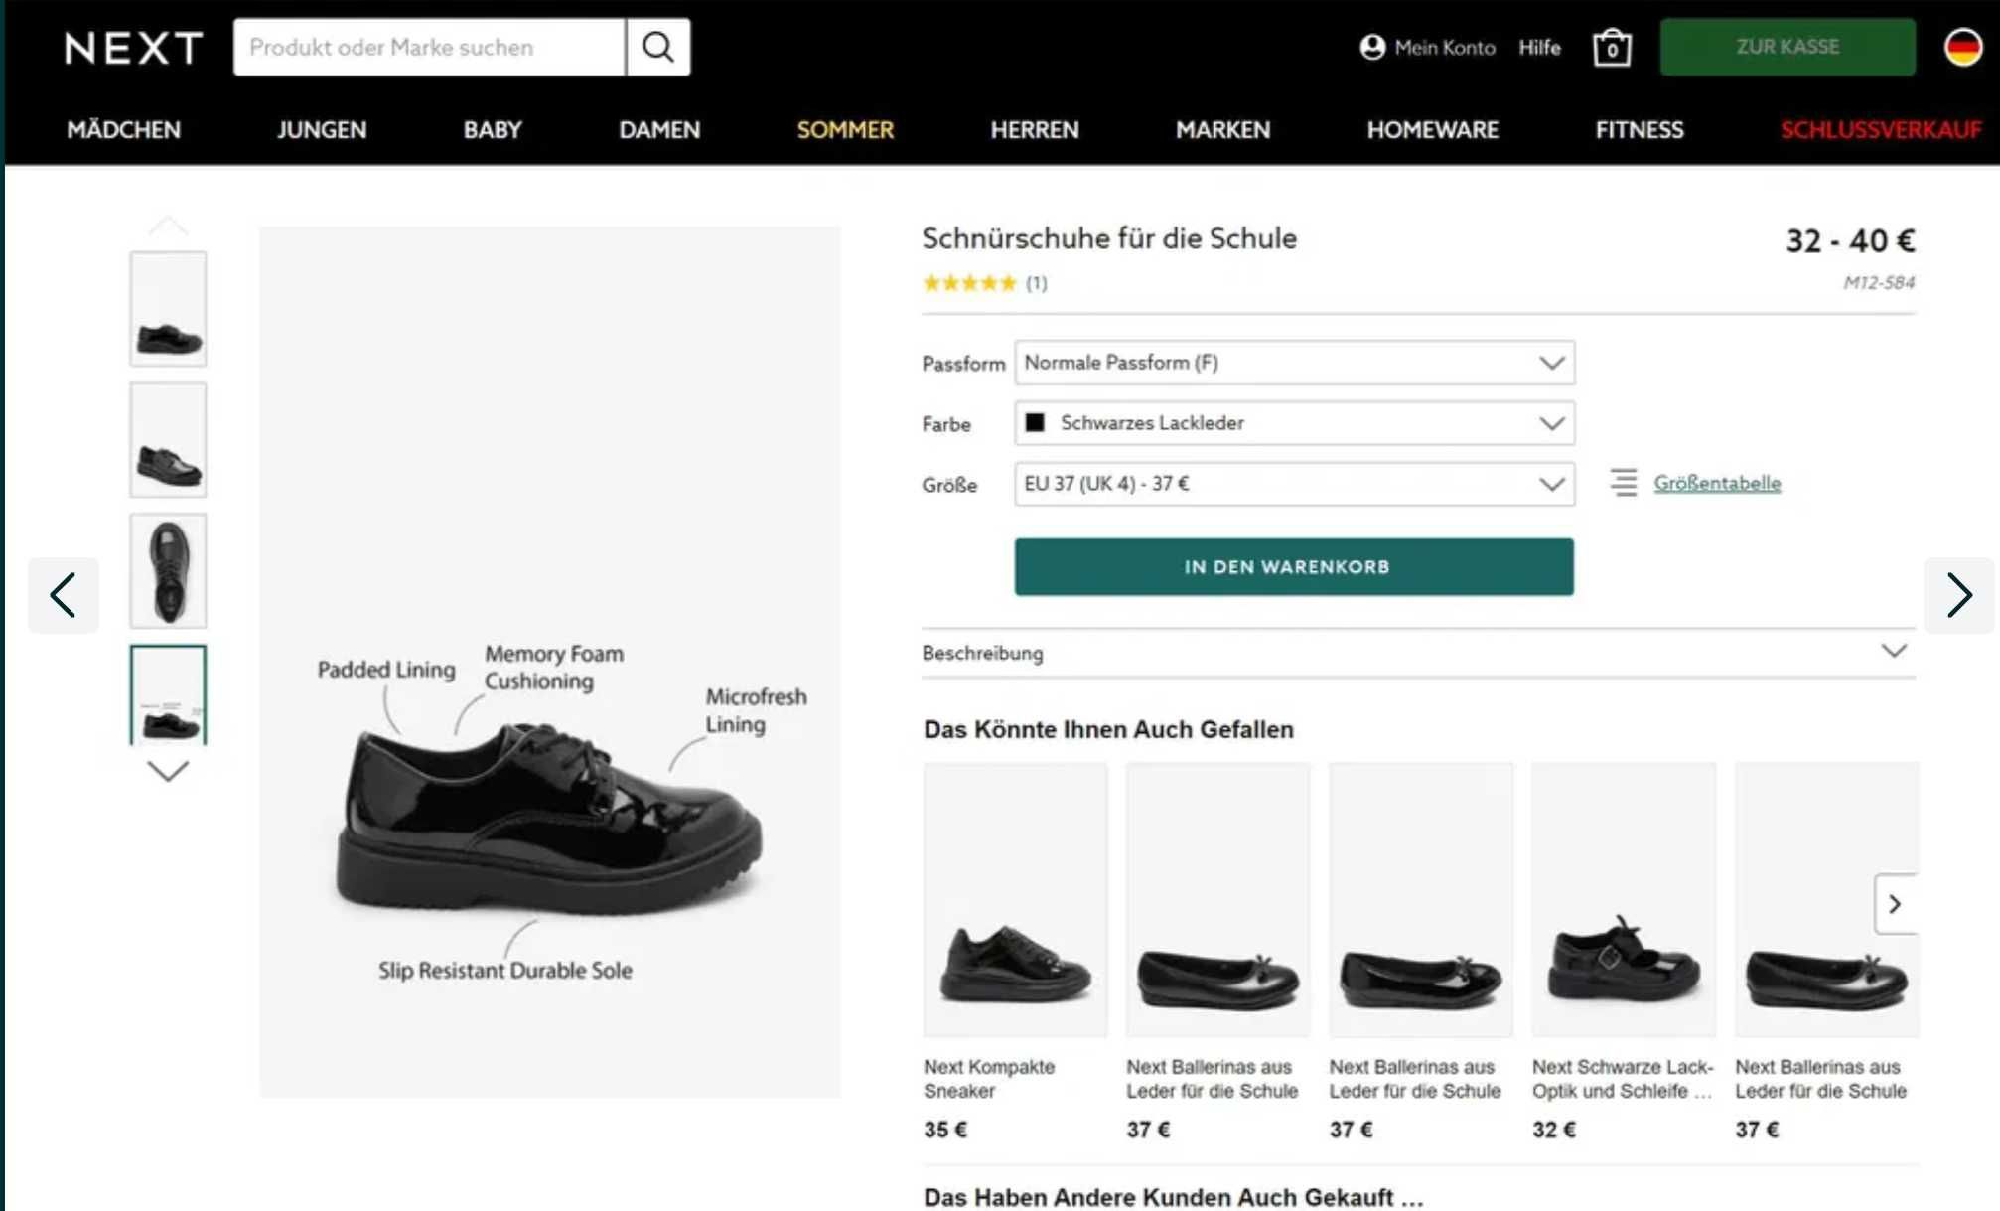
Task: Go to previous product with left arrow
Action: pos(64,595)
